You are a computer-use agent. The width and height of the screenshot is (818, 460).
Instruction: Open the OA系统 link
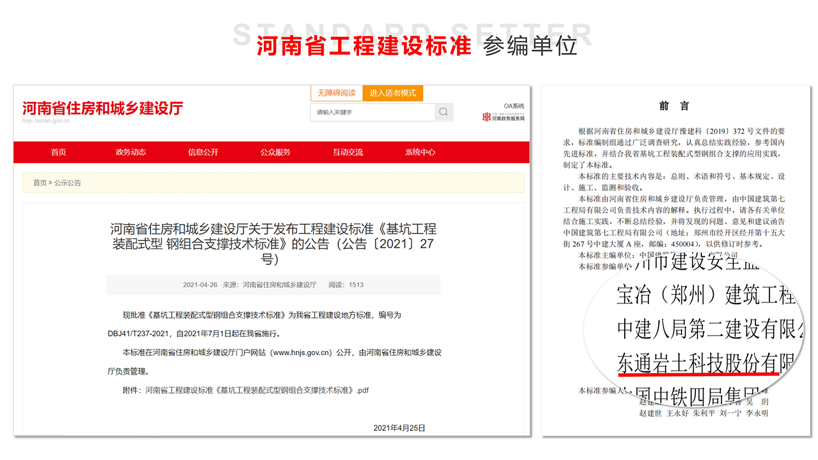pos(514,106)
